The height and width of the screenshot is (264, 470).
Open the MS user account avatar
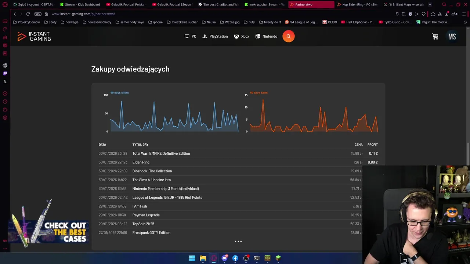[452, 36]
